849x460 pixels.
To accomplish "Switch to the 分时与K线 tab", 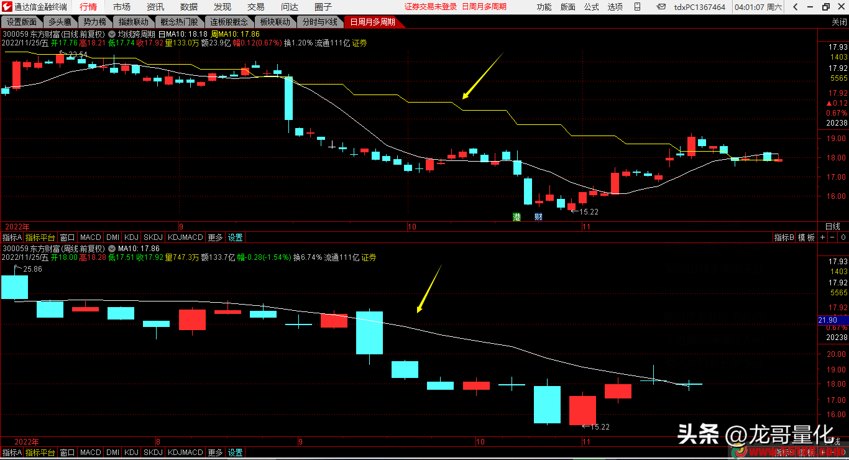I will 320,22.
